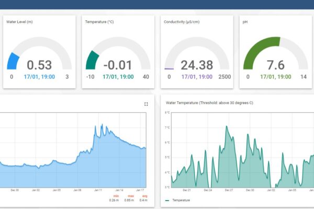The height and width of the screenshot is (209, 314).
Task: Click the 8 °C label on temperature axis
Action: (167, 113)
